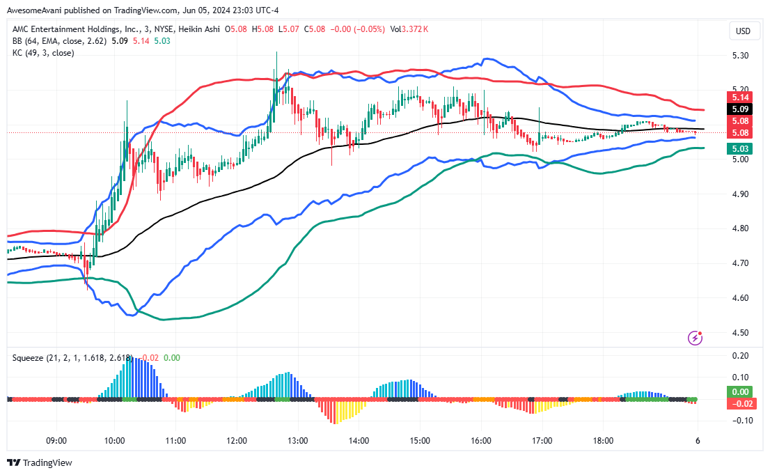
Task: Click the purple lightning flash icon
Action: [695, 338]
